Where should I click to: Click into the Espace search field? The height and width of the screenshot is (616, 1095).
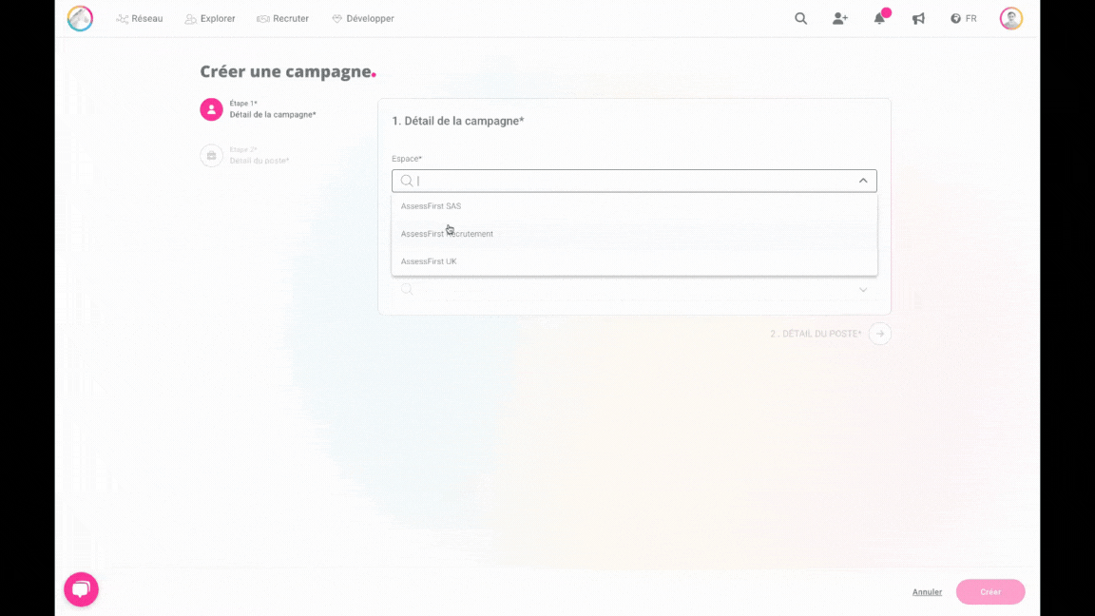point(627,181)
